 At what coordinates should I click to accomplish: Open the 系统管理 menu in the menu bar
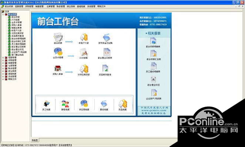pyautogui.click(x=91, y=6)
